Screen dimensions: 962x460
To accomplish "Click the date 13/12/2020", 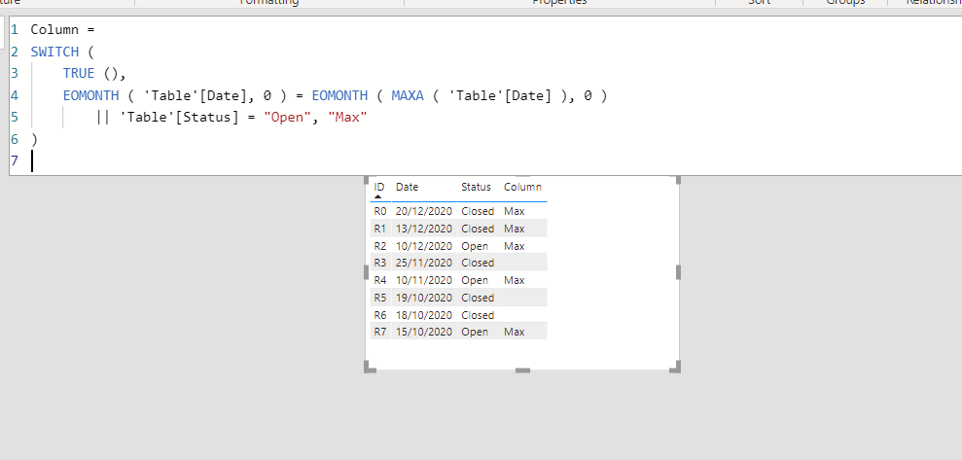I will [424, 229].
